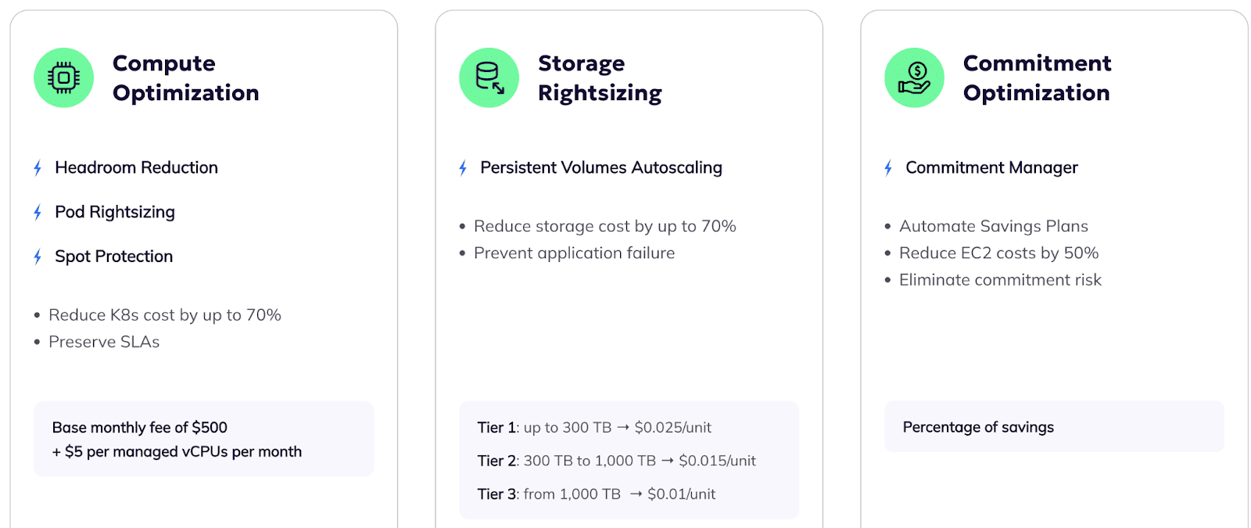Screen dimensions: 1251x528
Task: Click the Percentage of savings pricing box
Action: pos(1054,426)
